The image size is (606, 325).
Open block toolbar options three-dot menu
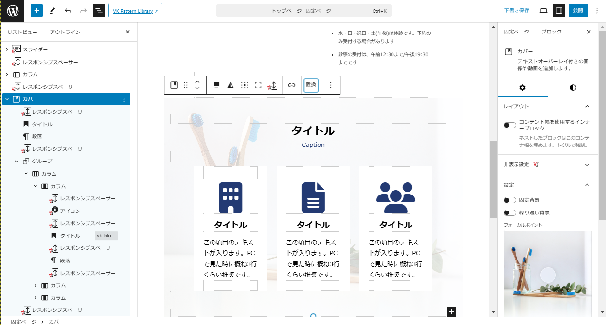pos(331,85)
